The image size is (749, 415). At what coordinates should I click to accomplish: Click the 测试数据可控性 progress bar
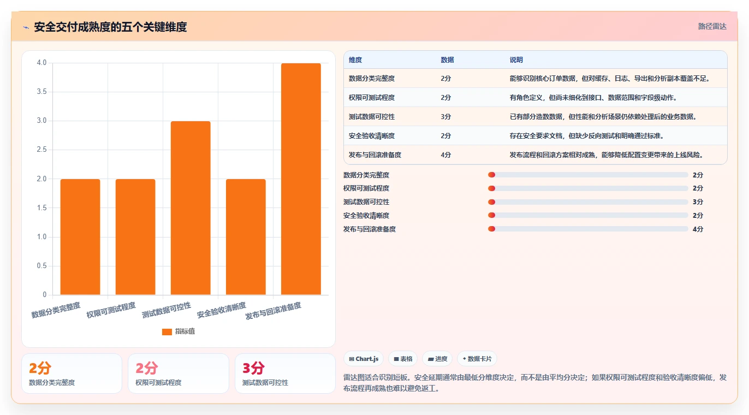pyautogui.click(x=588, y=202)
